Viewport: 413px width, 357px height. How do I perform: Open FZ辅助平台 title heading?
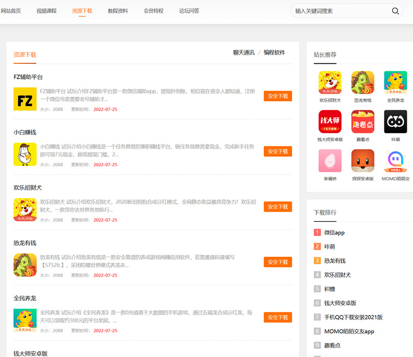click(28, 77)
